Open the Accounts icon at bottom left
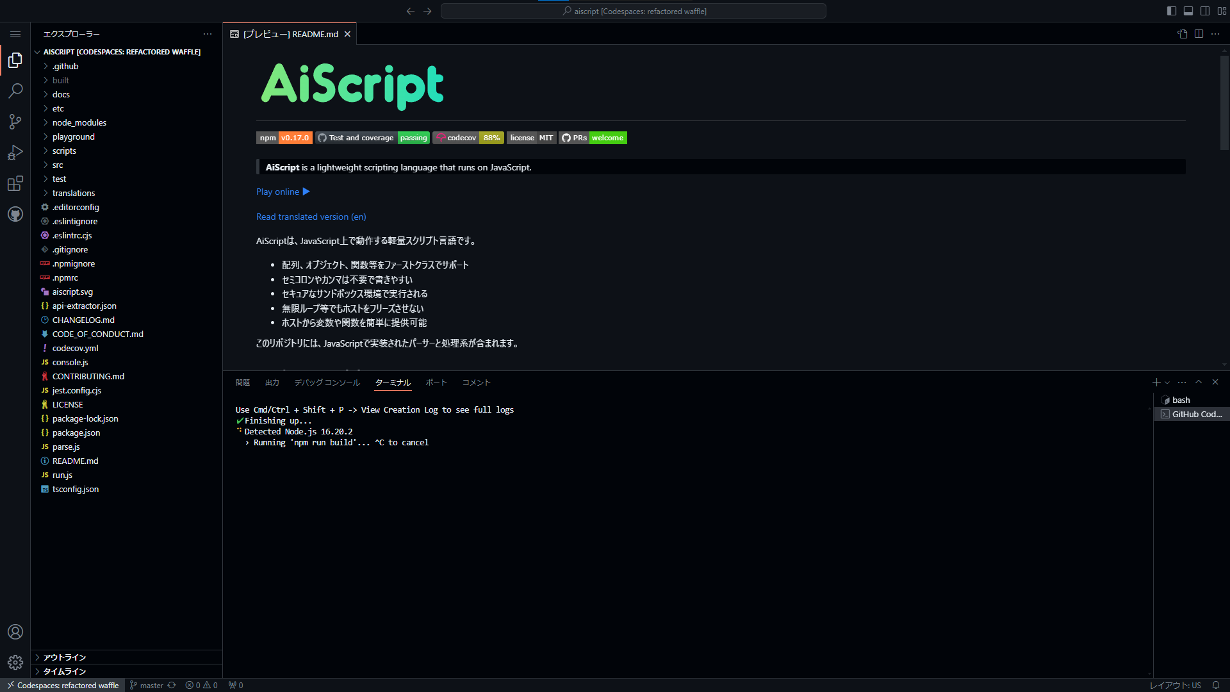This screenshot has width=1230, height=692. coord(15,632)
